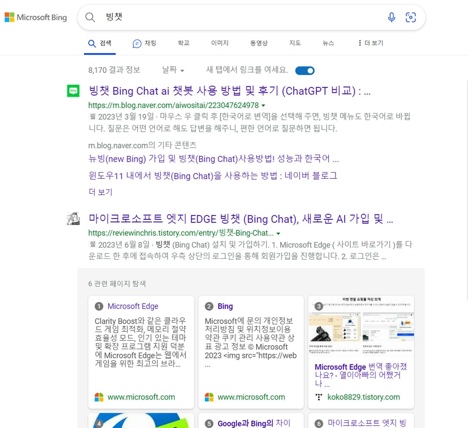Click Microsoft logo icon in Bing card

click(209, 397)
